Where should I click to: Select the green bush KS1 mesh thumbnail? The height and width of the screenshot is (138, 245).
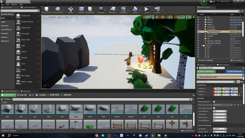145,109
